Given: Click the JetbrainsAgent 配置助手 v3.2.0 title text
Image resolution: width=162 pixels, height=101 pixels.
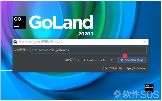Looking at the screenshot, I should (40, 42).
